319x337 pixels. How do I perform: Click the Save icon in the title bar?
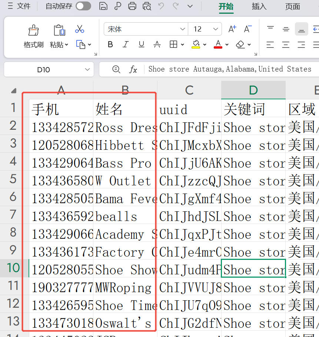click(103, 6)
